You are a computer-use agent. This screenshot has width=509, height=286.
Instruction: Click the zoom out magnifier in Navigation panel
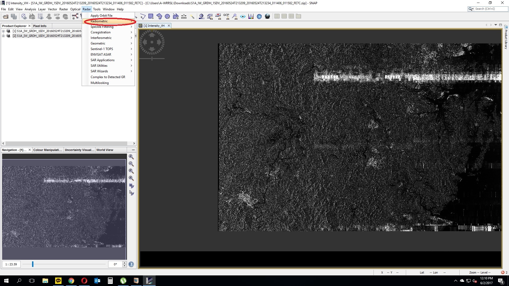[x=131, y=164]
